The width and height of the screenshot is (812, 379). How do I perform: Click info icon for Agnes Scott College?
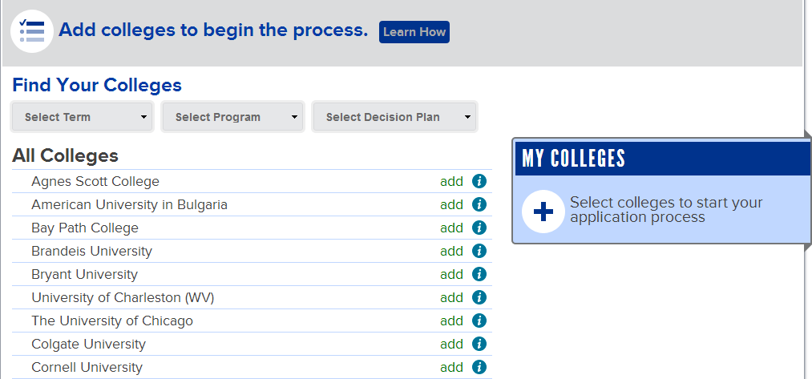coord(479,182)
